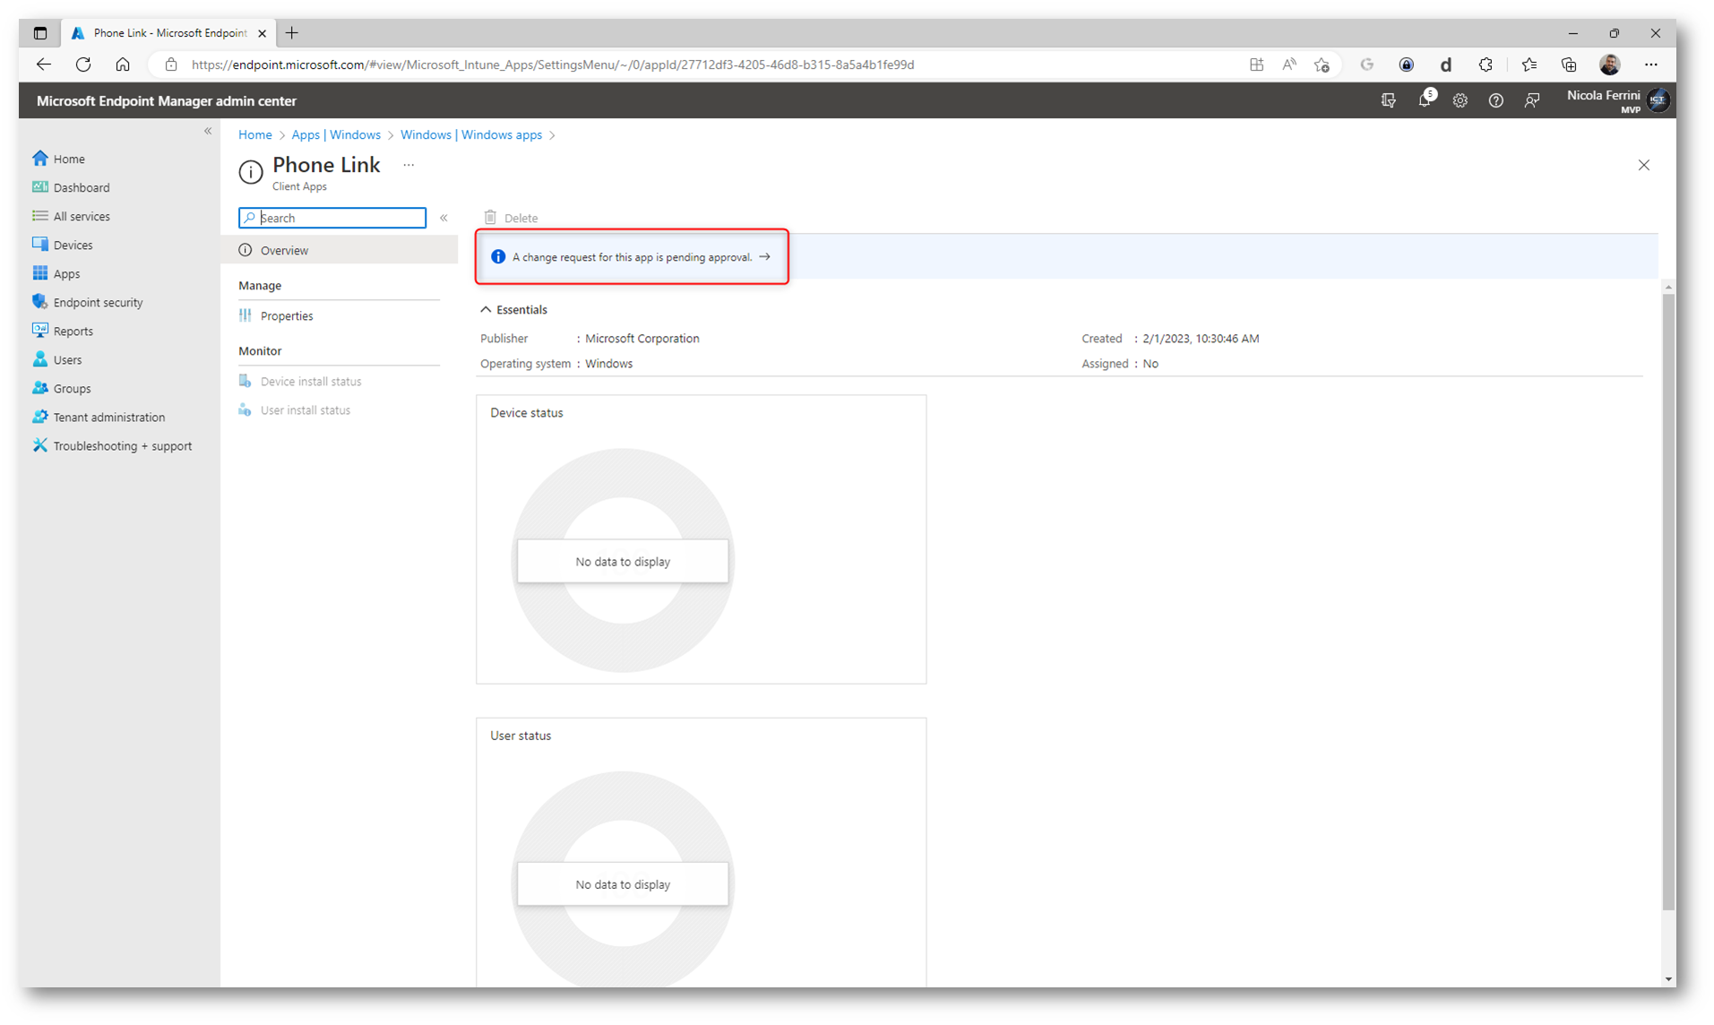
Task: Click the Apps | Windows breadcrumb link
Action: point(335,135)
